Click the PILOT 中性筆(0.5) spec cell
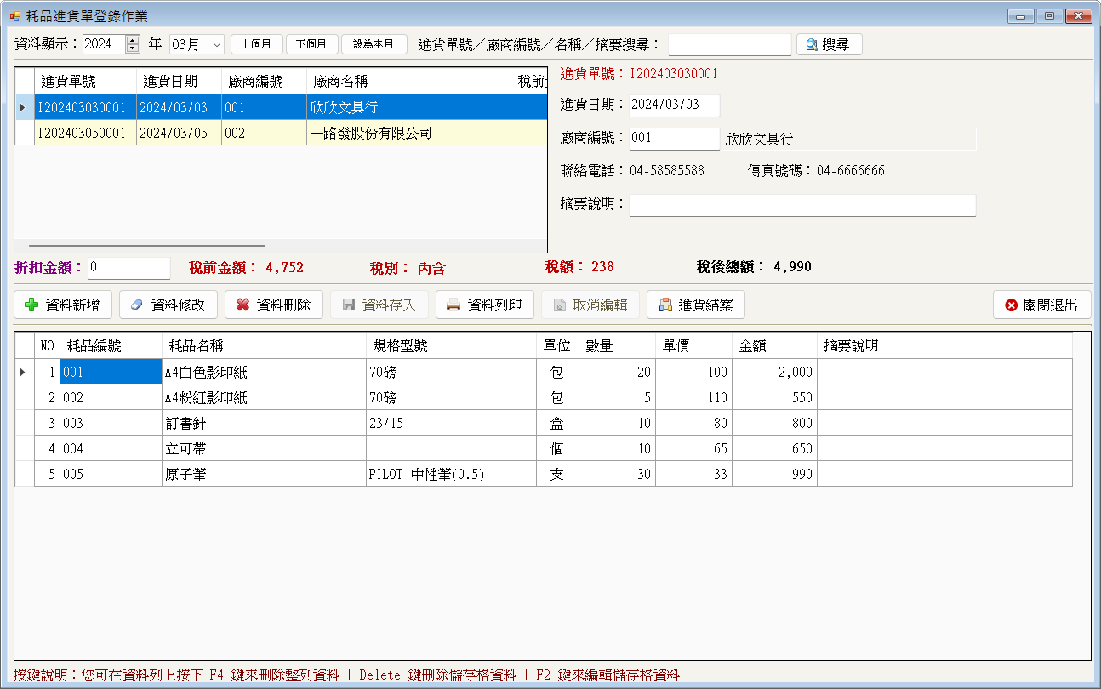 tap(451, 474)
